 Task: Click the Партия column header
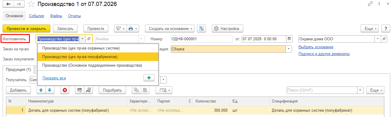[x=170, y=101]
